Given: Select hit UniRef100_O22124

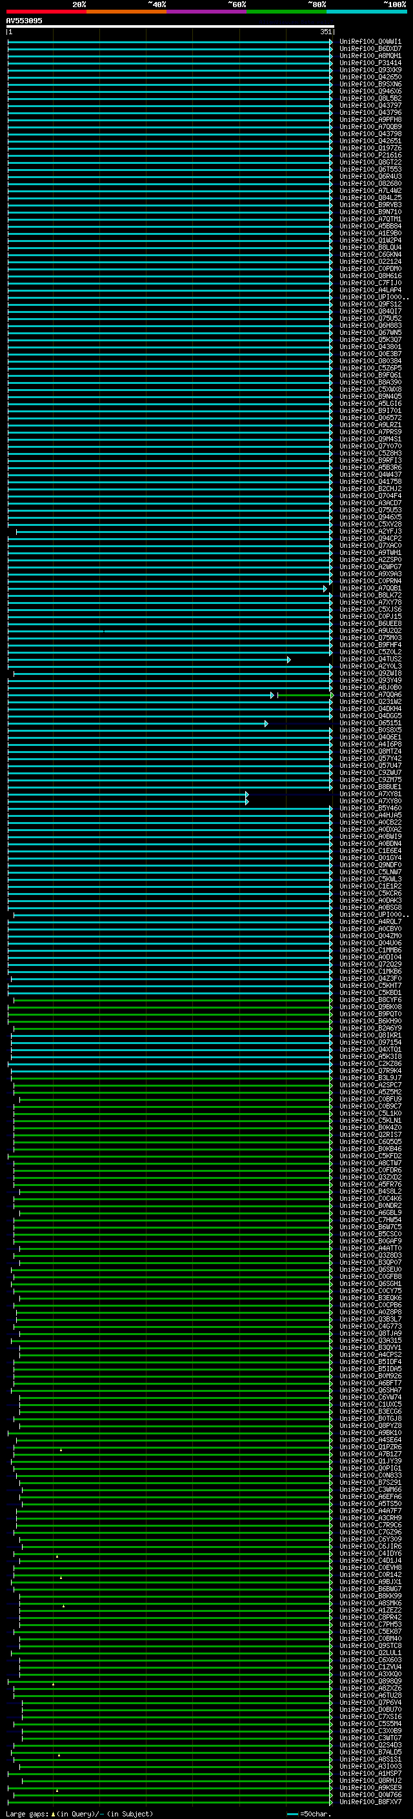Looking at the screenshot, I should click(x=370, y=261).
